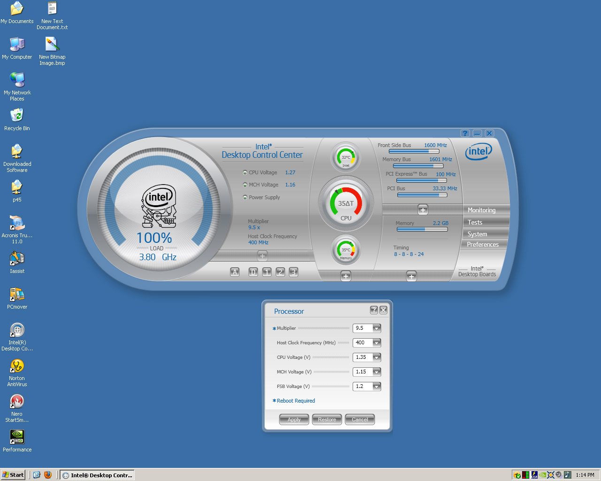Toggle MCH Voltage indicator

pos(245,185)
